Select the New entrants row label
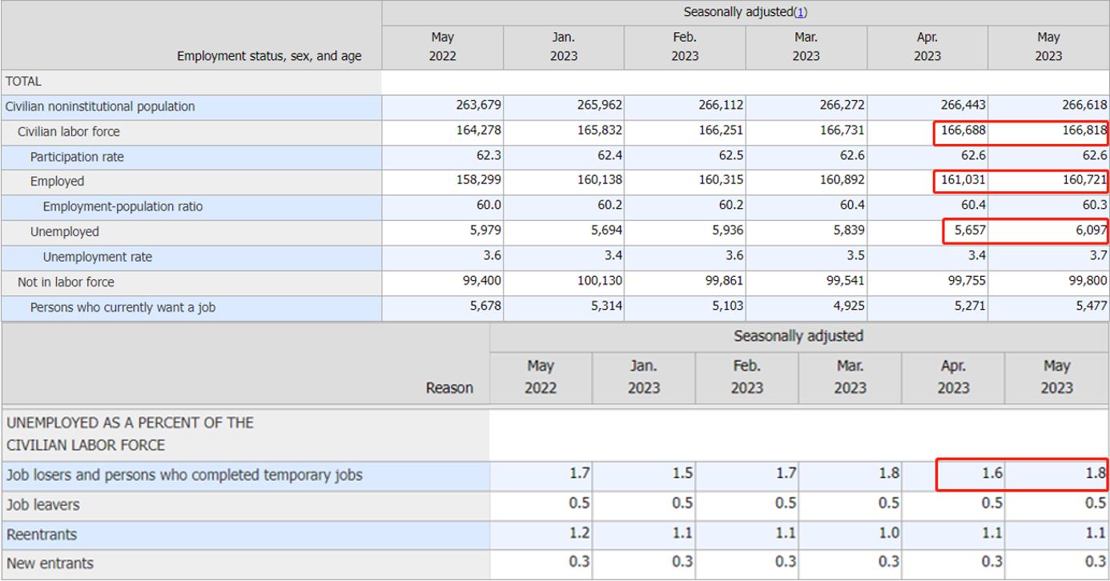The width and height of the screenshot is (1110, 581). click(50, 563)
